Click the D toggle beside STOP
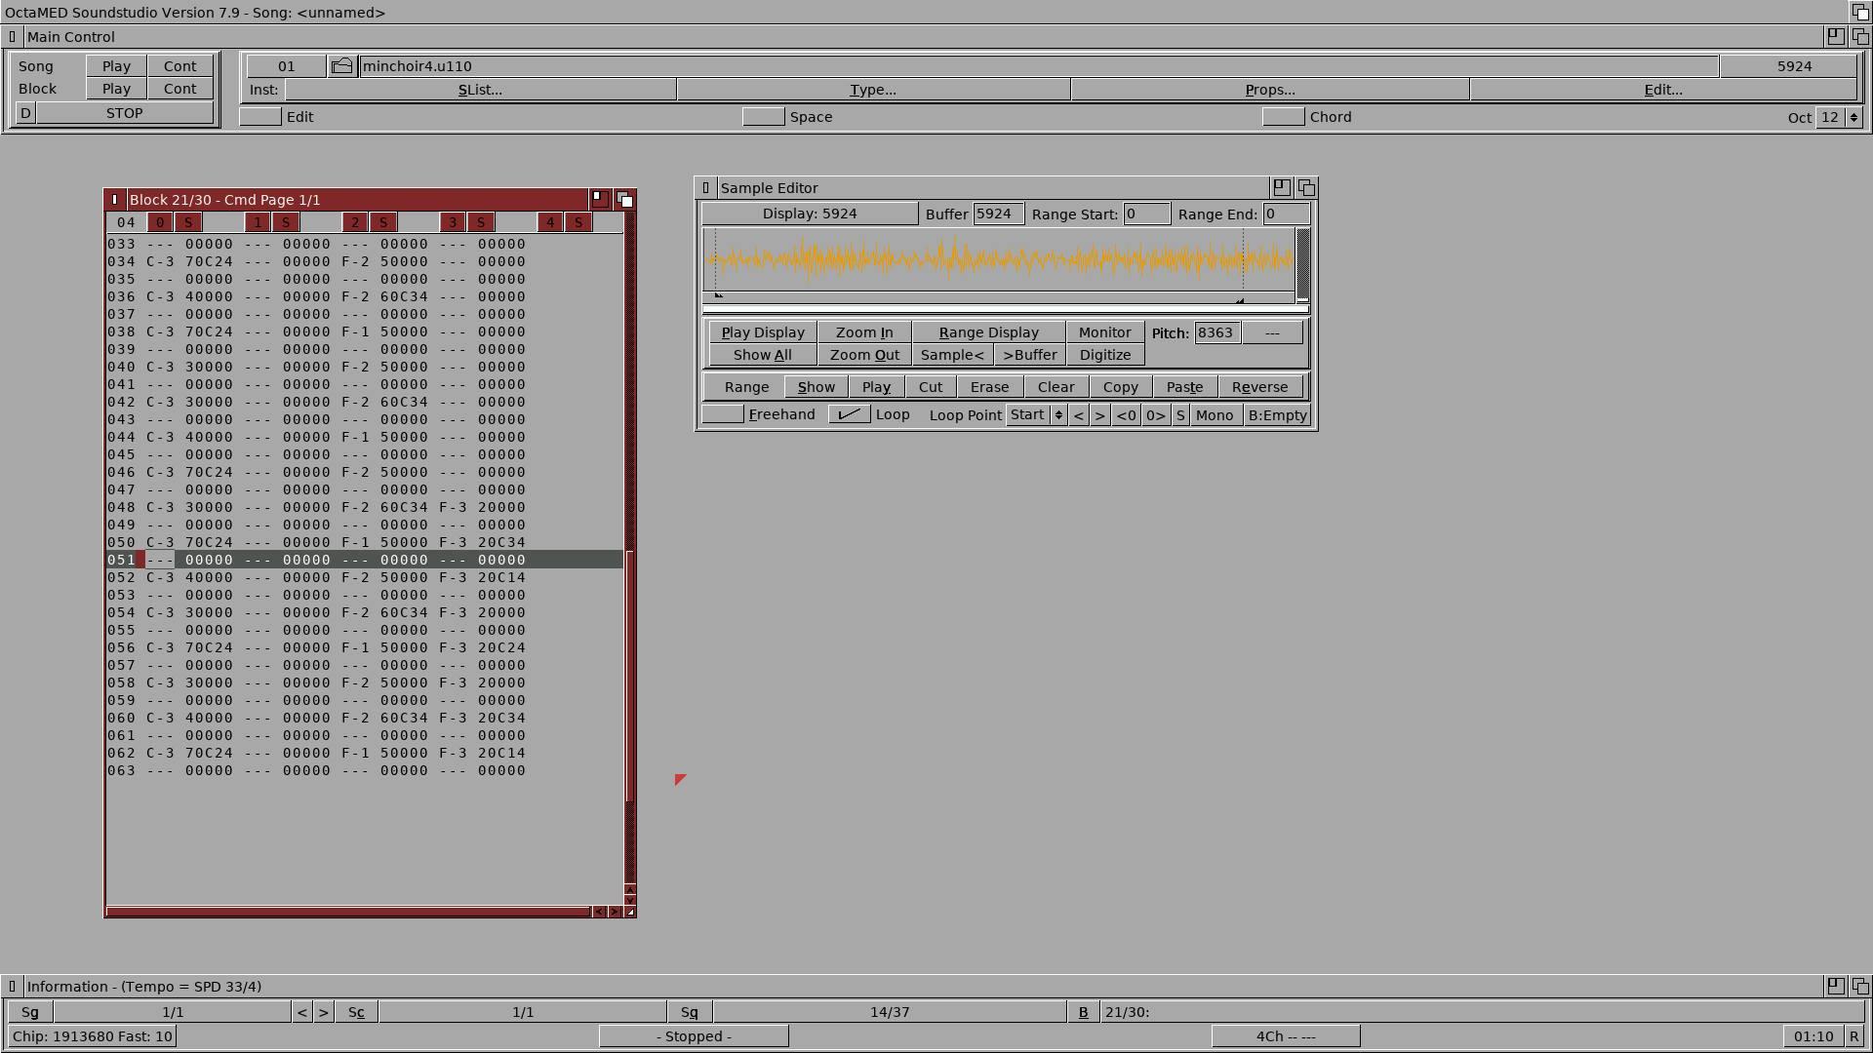The height and width of the screenshot is (1053, 1873). coord(25,113)
